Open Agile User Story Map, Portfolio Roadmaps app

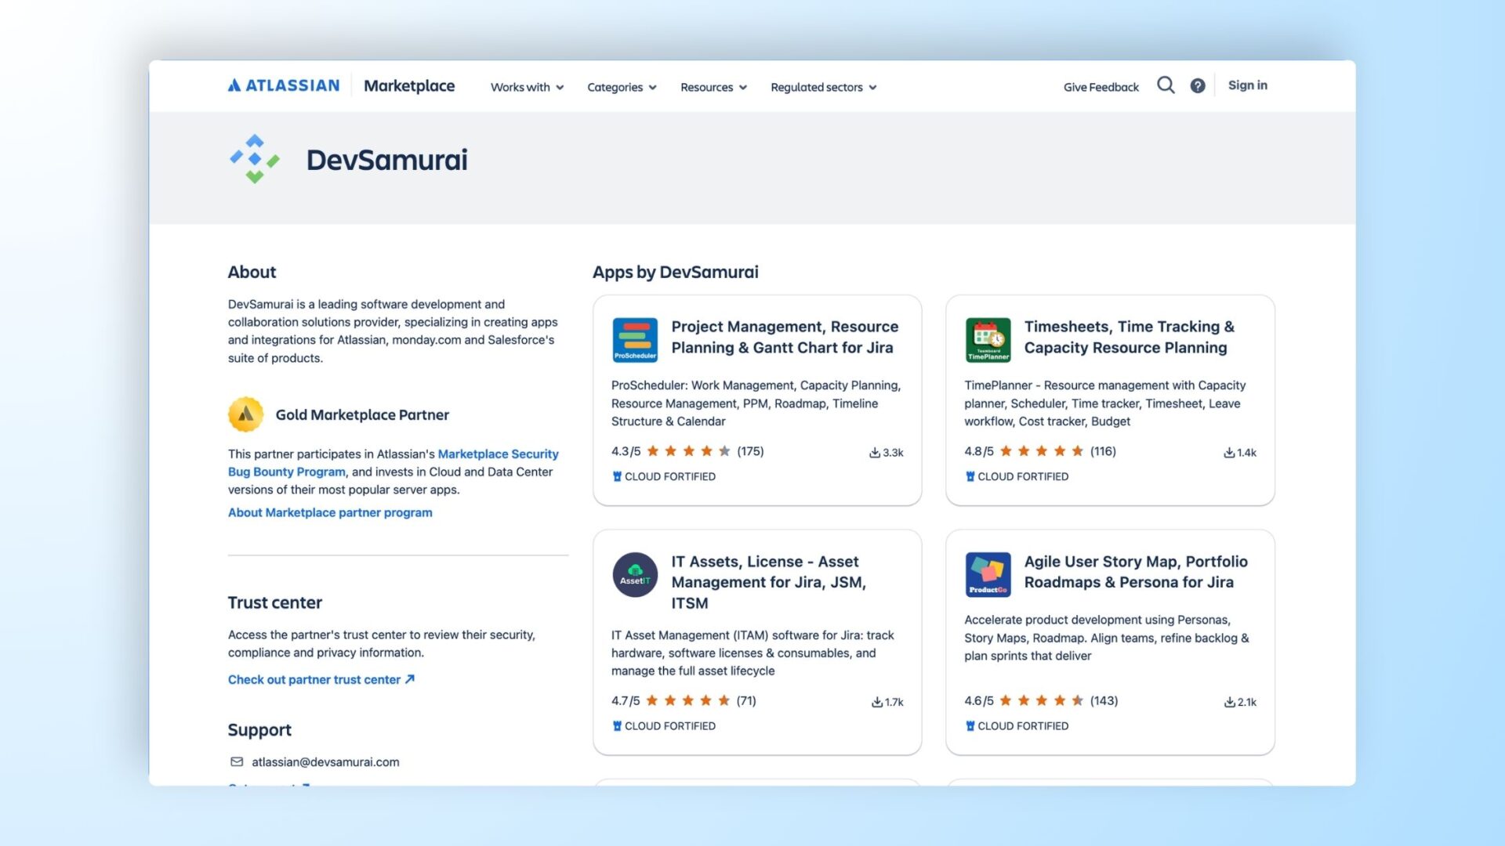pyautogui.click(x=1136, y=572)
